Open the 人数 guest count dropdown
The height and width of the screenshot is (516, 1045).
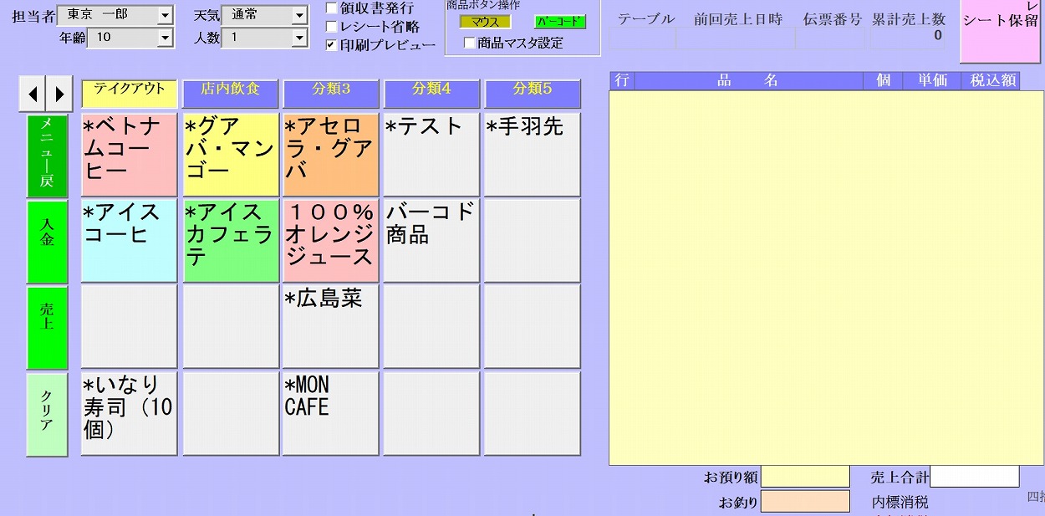298,36
